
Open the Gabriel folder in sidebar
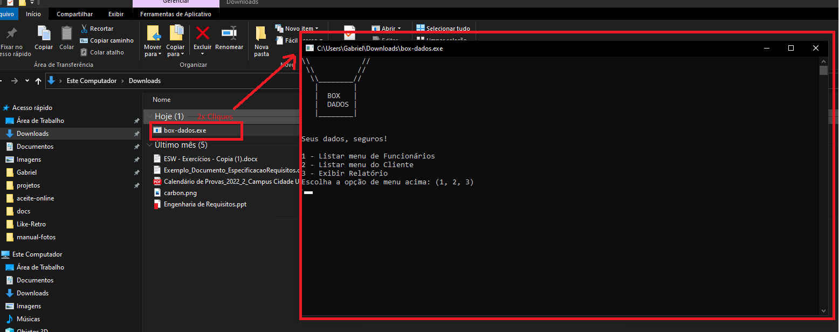(22, 172)
